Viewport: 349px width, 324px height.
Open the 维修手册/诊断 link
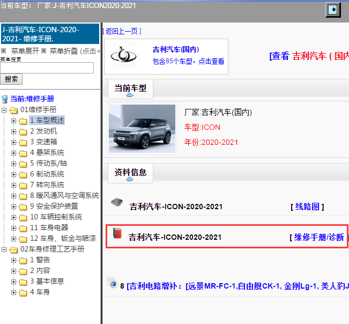(x=319, y=237)
